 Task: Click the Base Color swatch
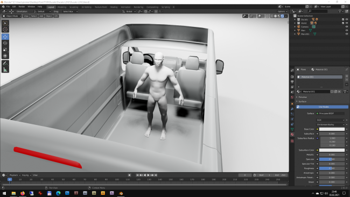[x=332, y=129]
